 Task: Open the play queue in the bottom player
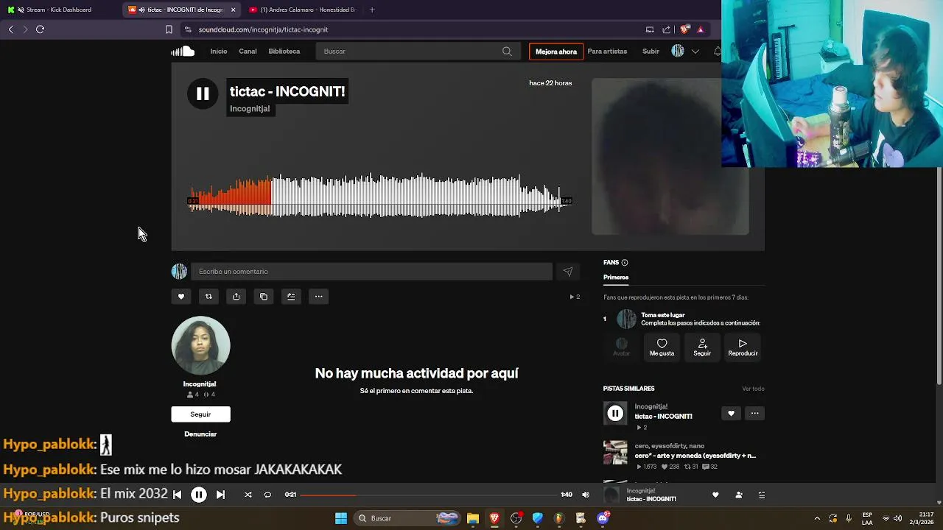point(762,495)
